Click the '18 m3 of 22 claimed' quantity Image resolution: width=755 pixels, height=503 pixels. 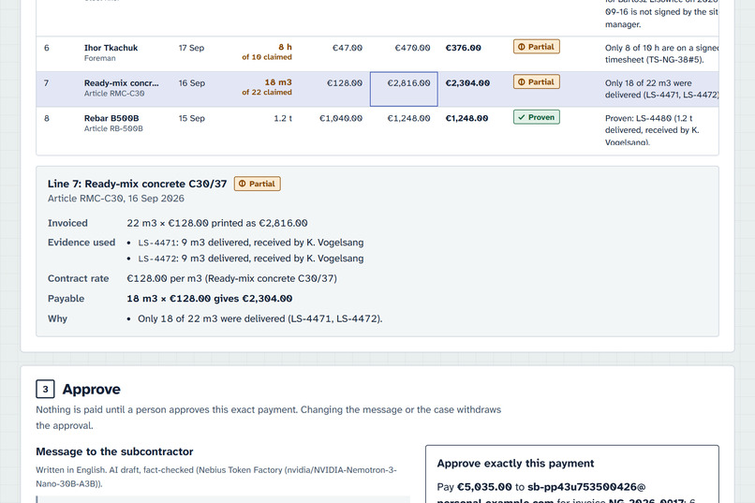point(267,87)
